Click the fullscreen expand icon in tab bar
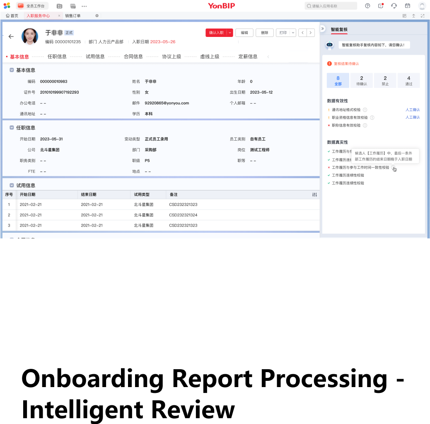Screen dimensions: 430x424 423,16
